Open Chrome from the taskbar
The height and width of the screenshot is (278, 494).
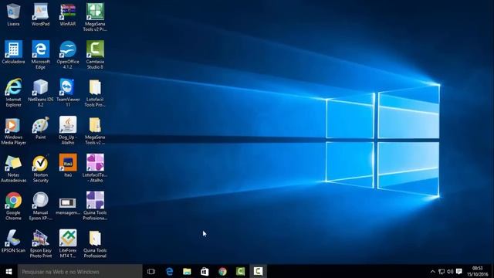coord(222,271)
